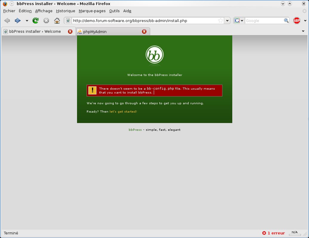
Task: Bookmark this page with the star icon
Action: [x=221, y=21]
